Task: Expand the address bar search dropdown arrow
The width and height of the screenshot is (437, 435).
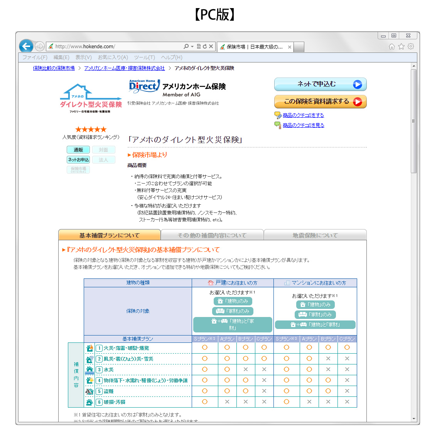Action: 192,47
